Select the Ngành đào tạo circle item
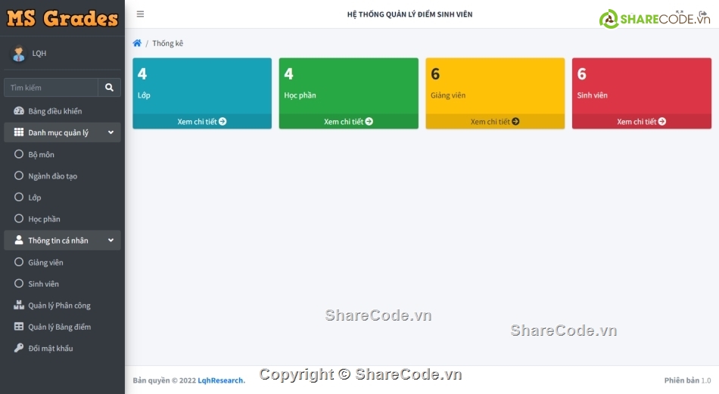719x394 pixels. coord(20,175)
